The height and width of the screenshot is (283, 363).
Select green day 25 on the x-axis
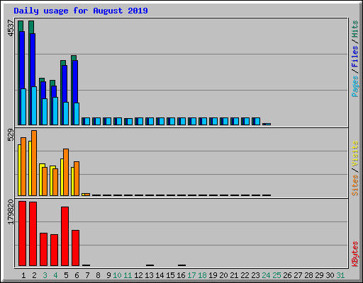point(277,275)
